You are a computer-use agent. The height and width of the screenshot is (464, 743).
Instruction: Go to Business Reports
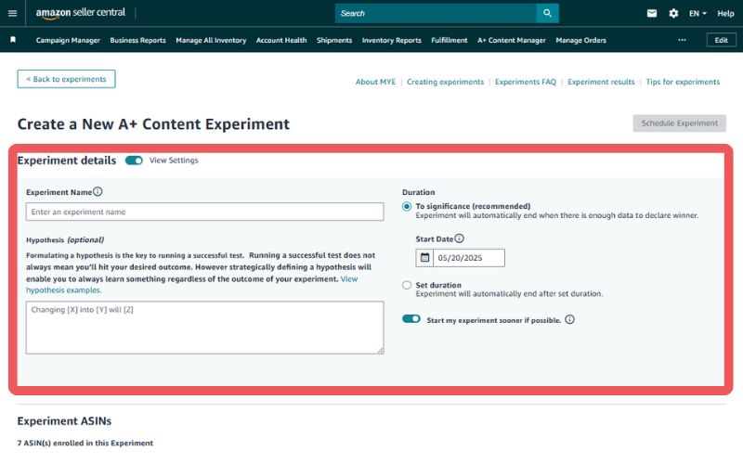coord(137,40)
